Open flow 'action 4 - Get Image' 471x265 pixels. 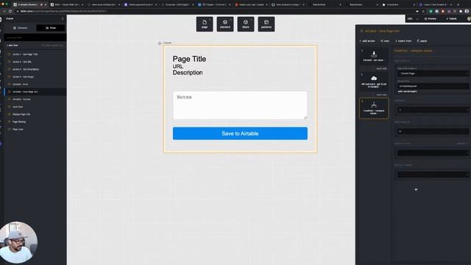35,77
